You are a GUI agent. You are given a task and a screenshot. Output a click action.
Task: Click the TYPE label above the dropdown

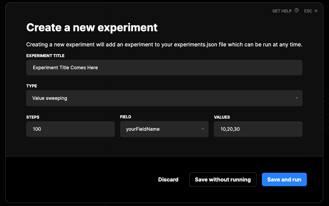[x=32, y=86]
